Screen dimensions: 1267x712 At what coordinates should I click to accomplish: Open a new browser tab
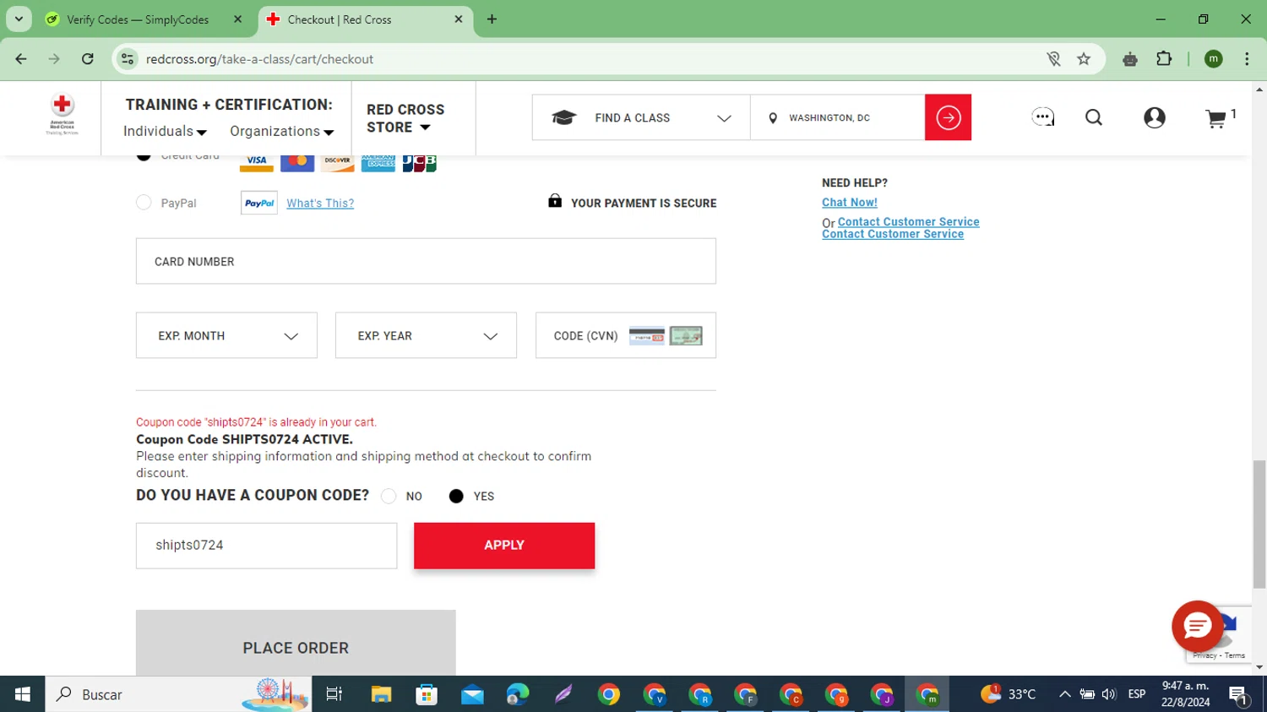click(x=492, y=19)
